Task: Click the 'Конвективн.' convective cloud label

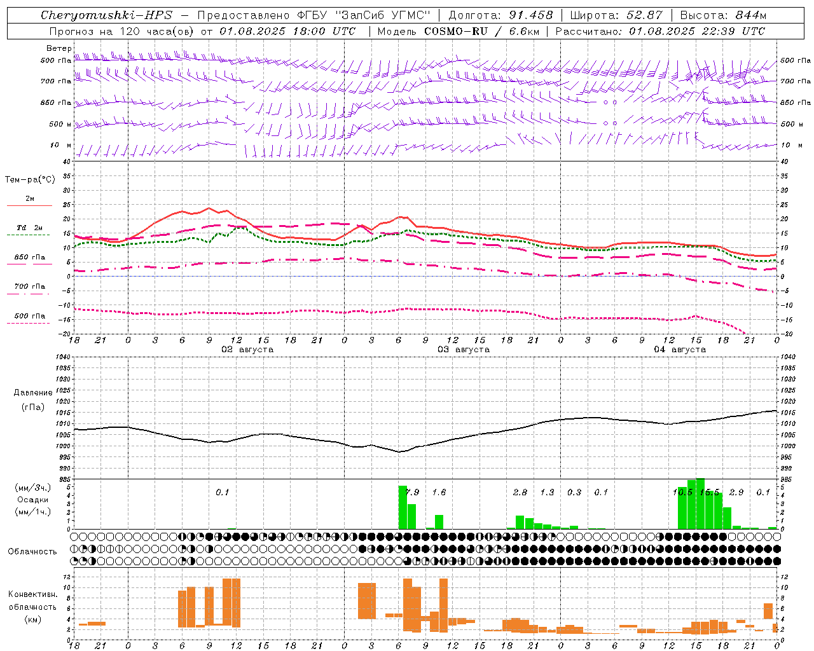Action: [33, 594]
